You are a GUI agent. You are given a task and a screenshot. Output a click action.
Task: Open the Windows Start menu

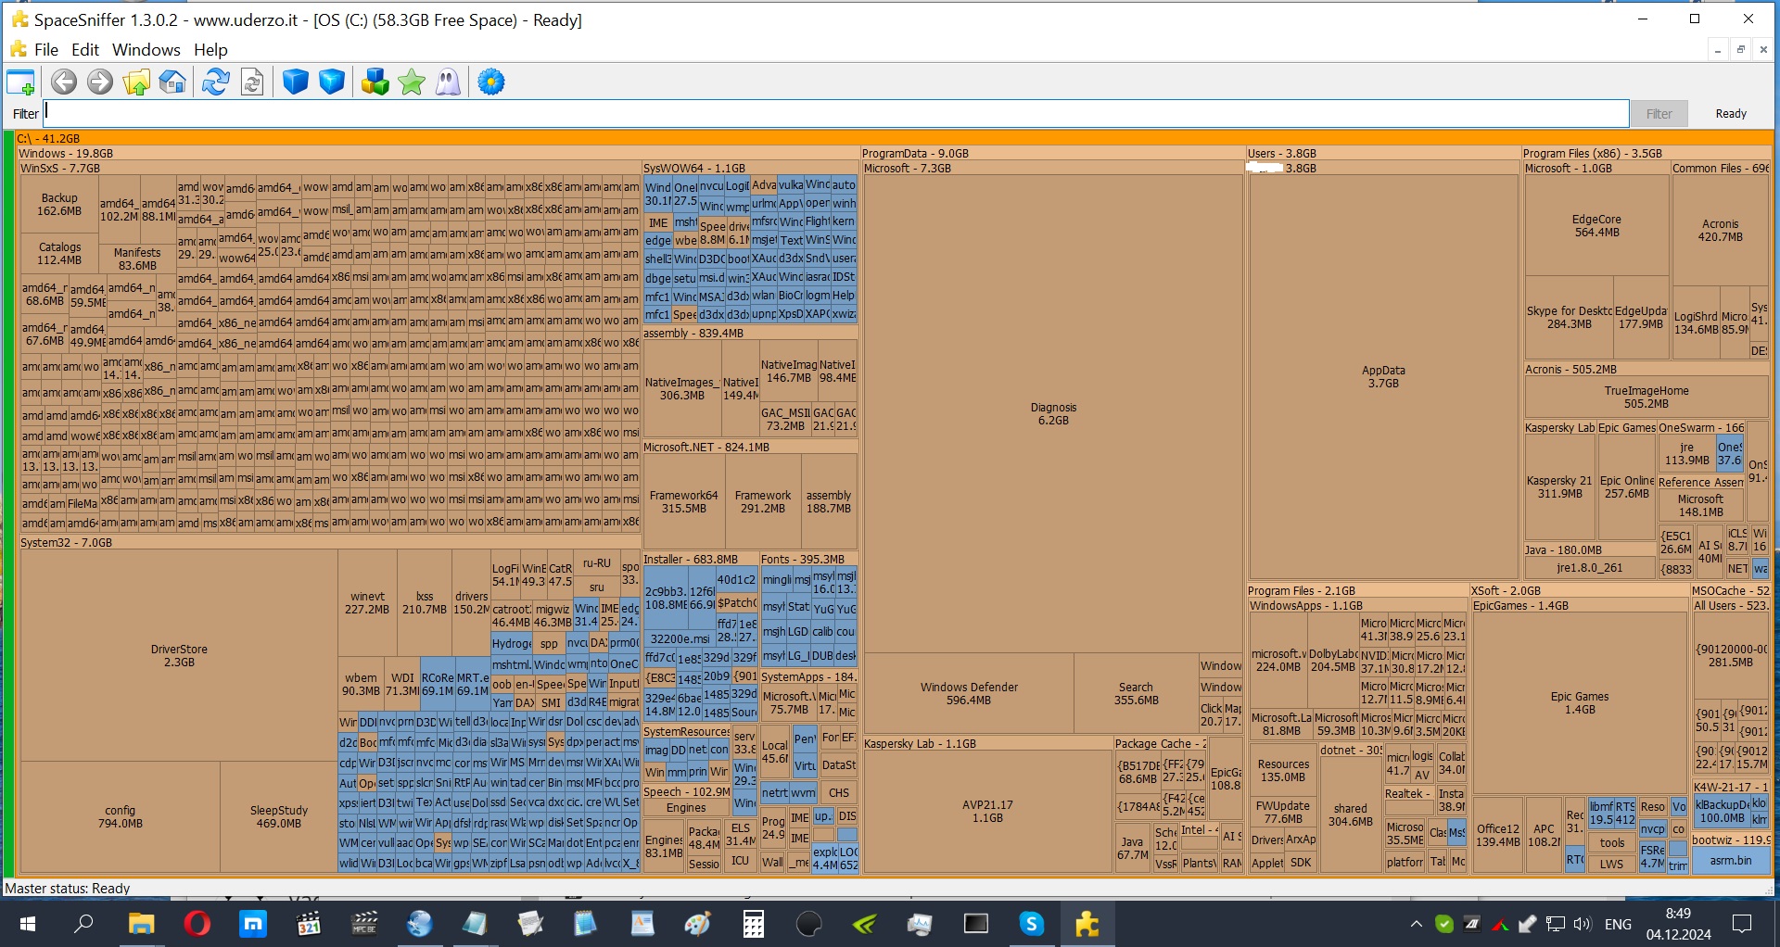pos(27,924)
